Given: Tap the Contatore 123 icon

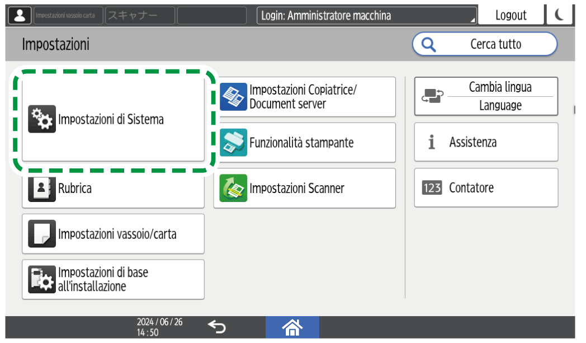Looking at the screenshot, I should 432,188.
